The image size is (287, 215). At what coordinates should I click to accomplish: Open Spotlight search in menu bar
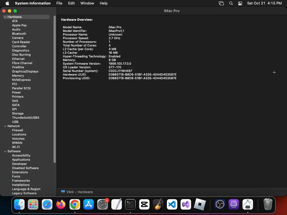point(231,3)
